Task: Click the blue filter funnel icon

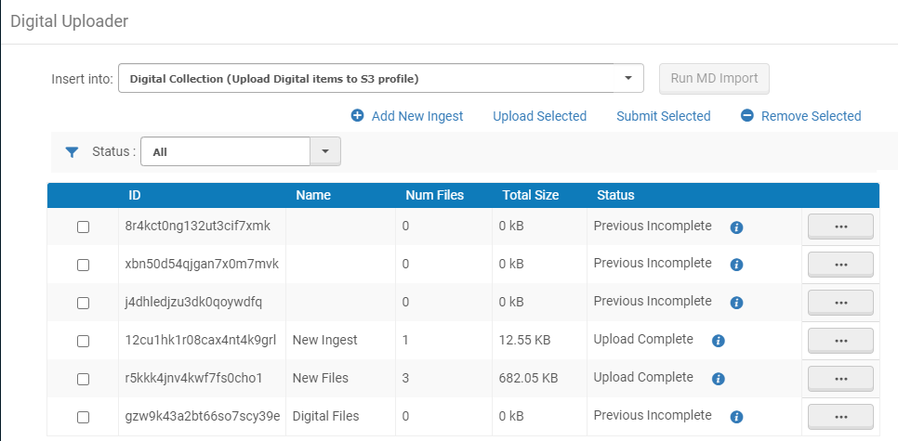Action: [72, 152]
